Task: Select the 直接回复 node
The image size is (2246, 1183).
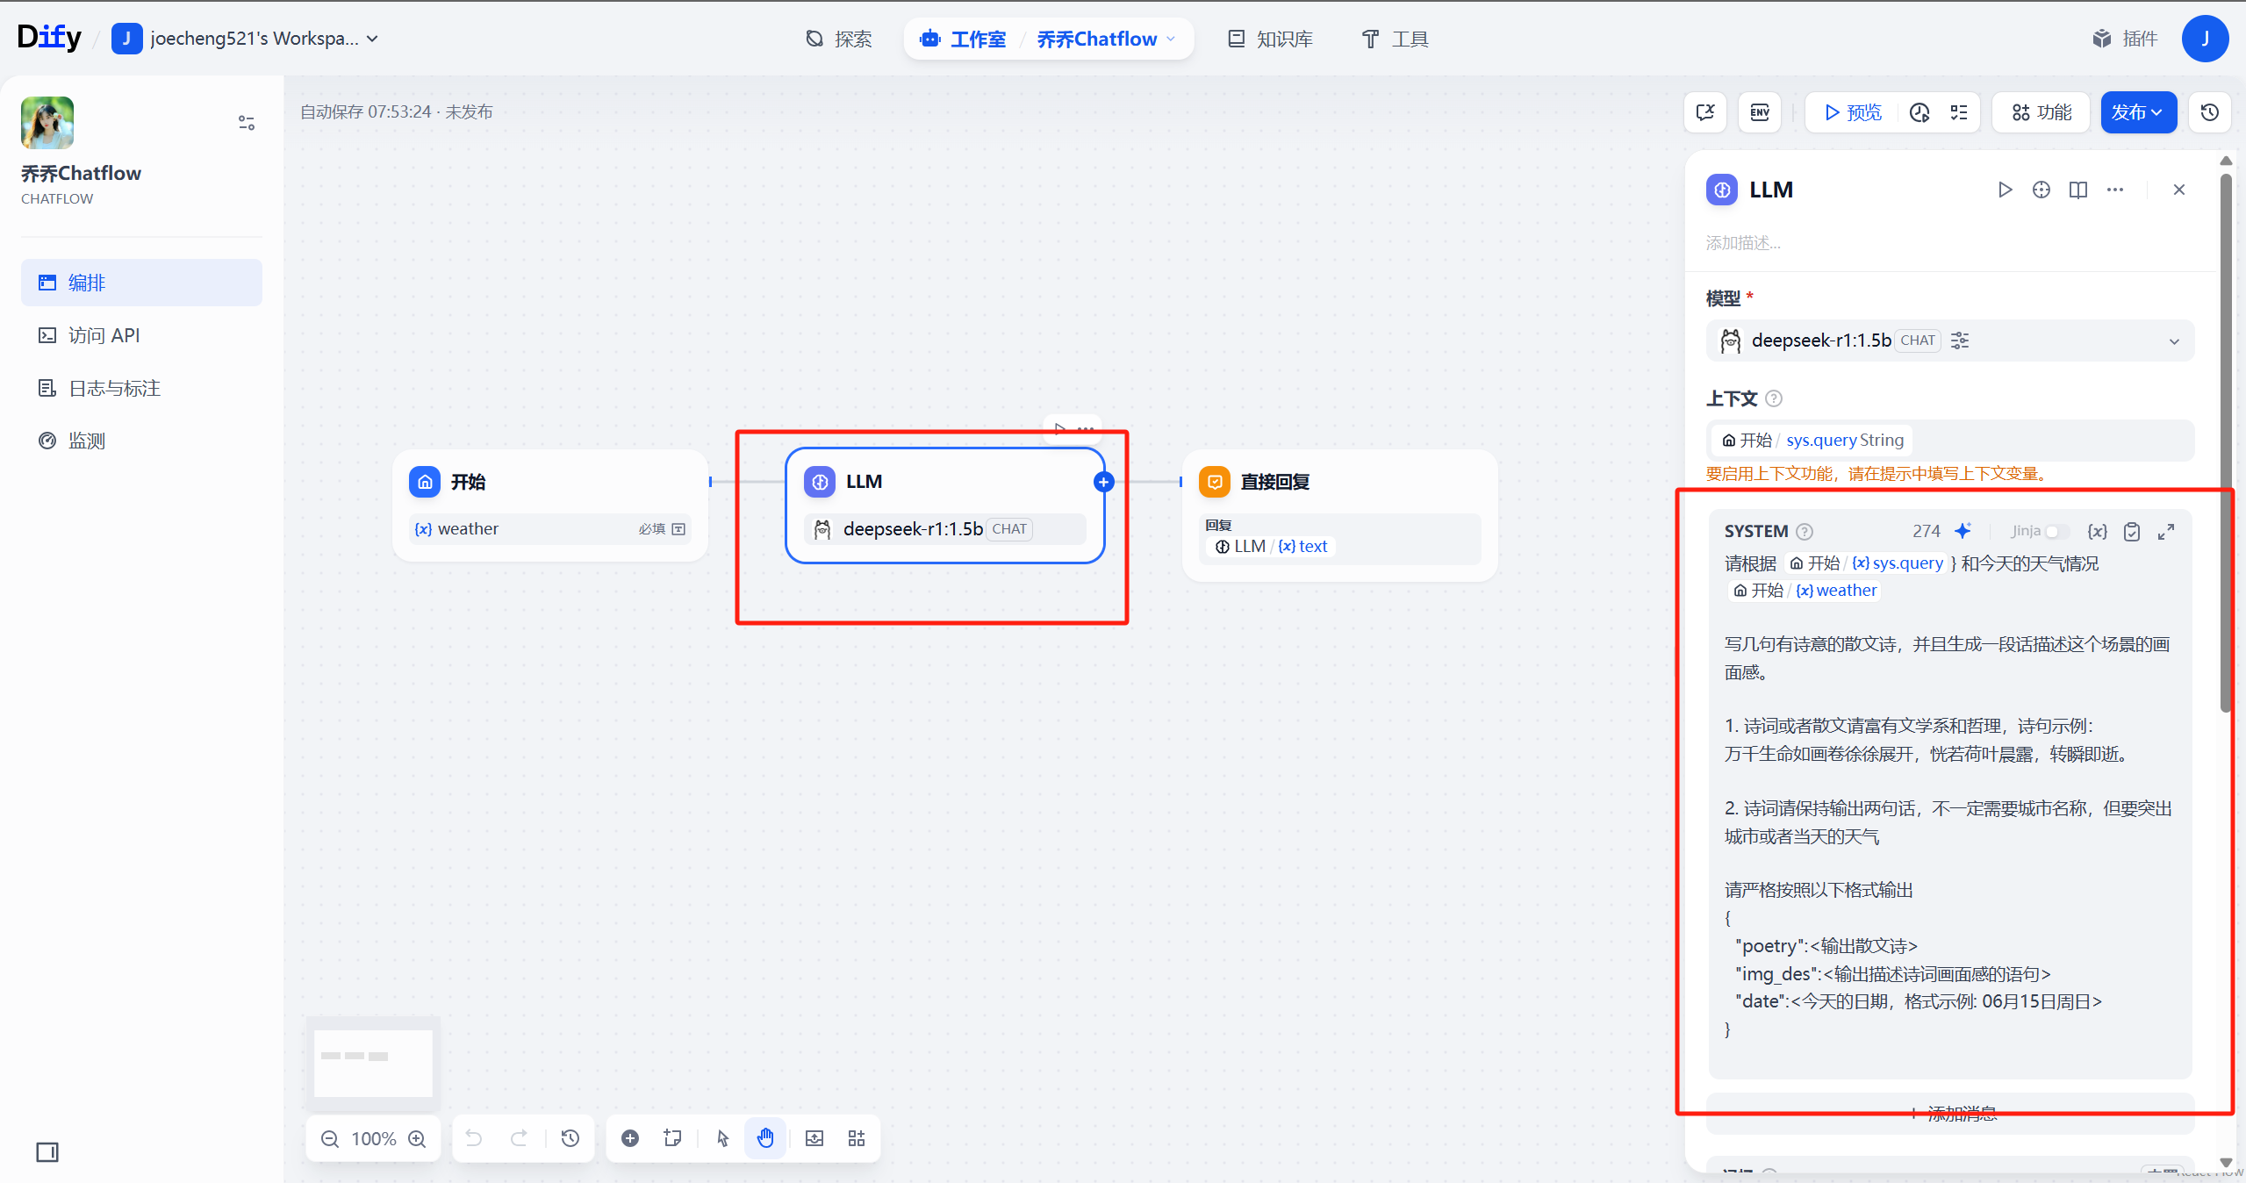Action: pyautogui.click(x=1339, y=514)
